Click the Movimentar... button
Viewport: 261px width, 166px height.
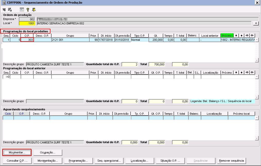pyautogui.click(x=17, y=152)
